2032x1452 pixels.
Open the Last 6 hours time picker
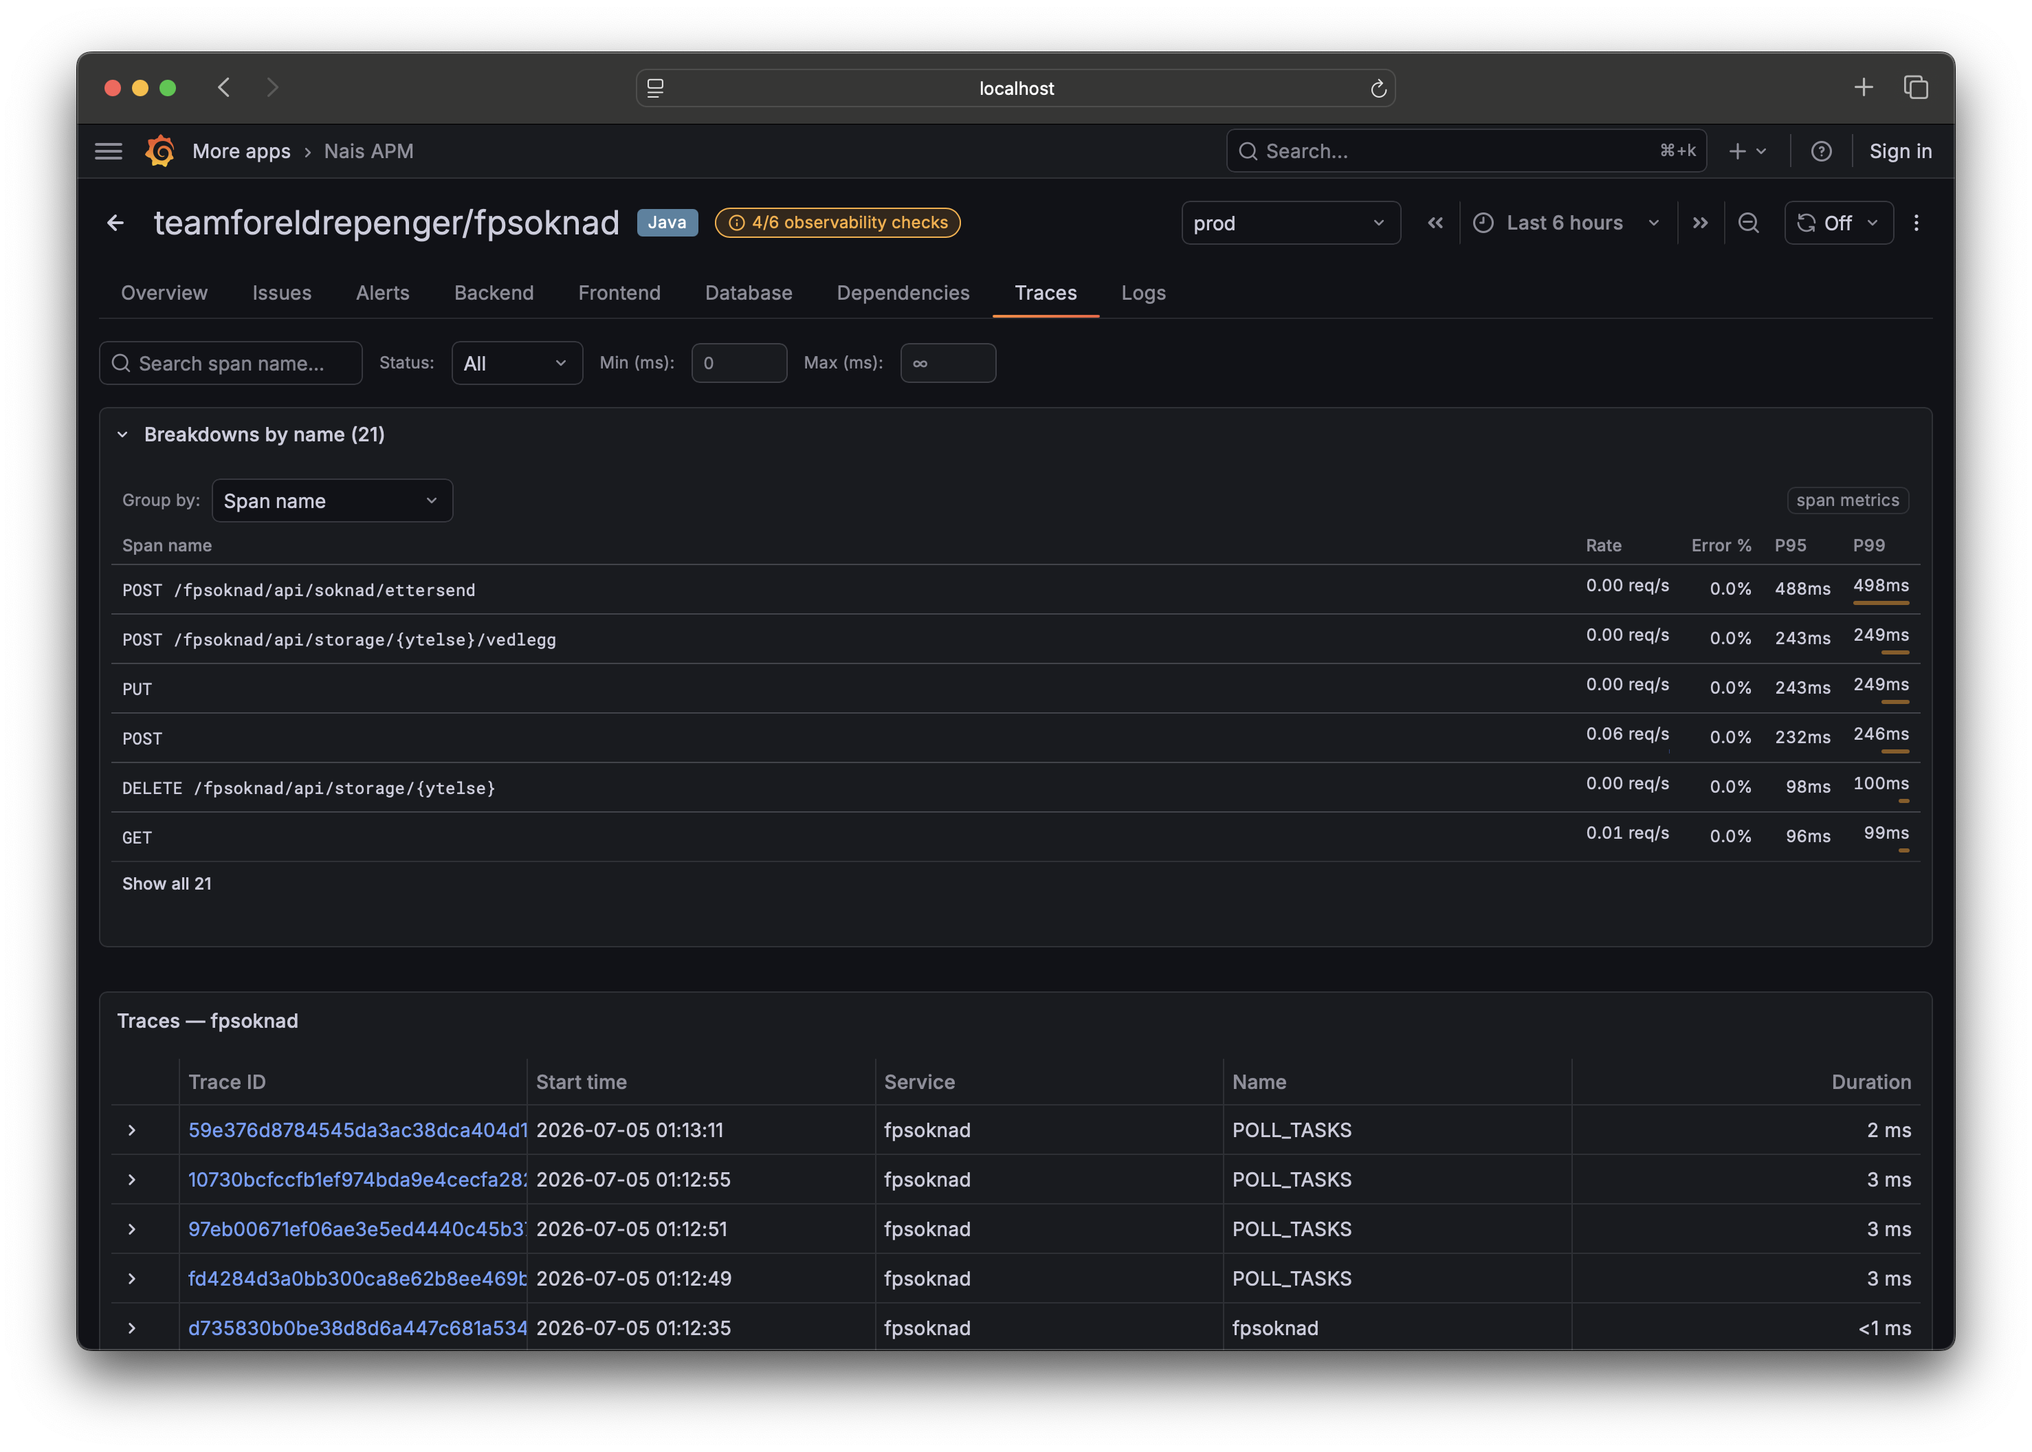point(1566,223)
